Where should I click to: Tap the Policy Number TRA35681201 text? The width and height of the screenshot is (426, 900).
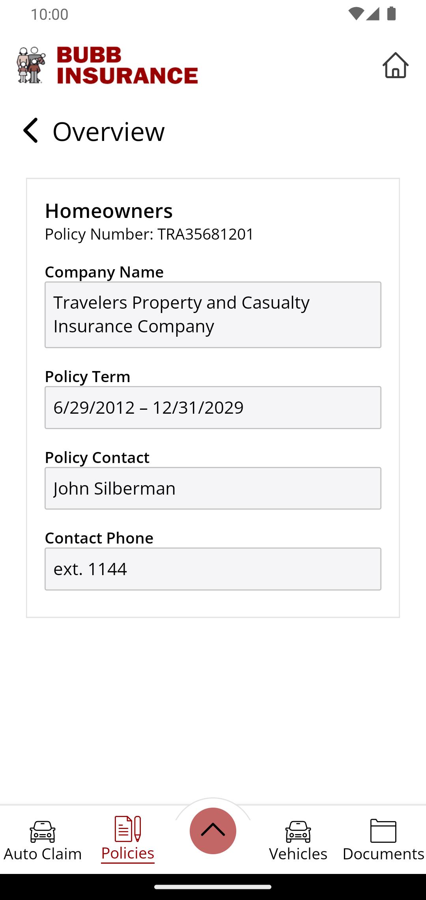coord(149,234)
